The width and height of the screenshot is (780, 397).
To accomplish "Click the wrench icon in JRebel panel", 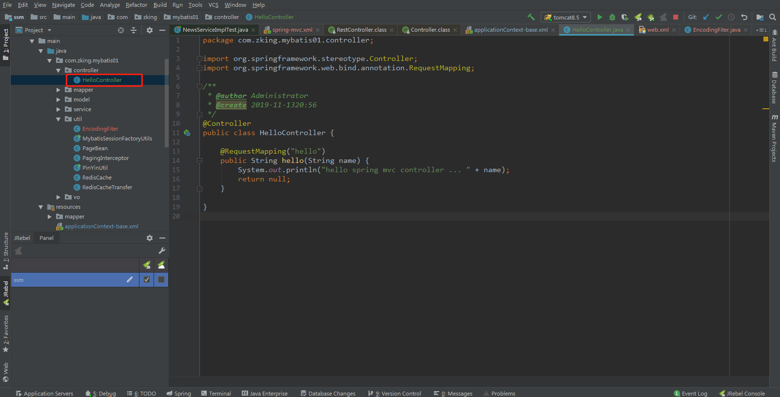I will [162, 251].
